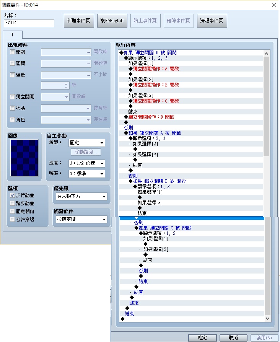Select line 顯示選項：1, 2
280x342 pixels.
[x=192, y=233]
